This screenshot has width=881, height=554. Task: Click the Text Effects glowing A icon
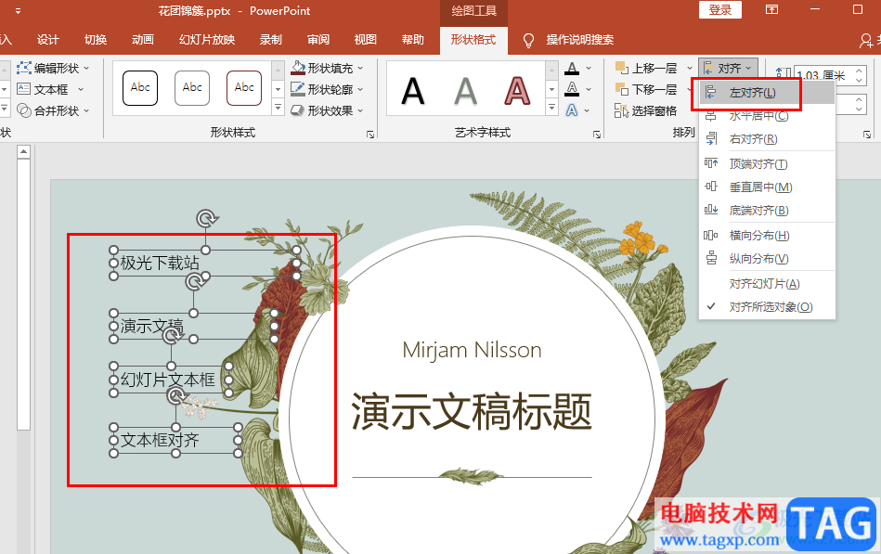coord(572,110)
